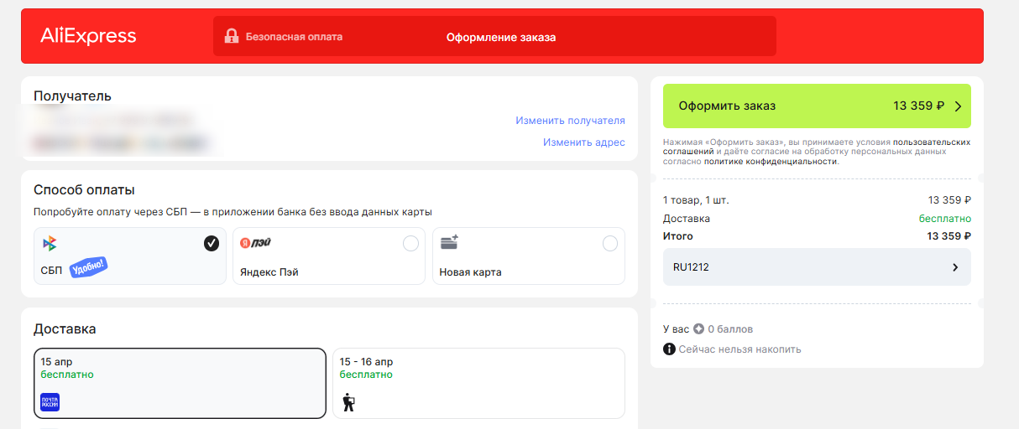Choose 15 апр free delivery option

[x=180, y=383]
